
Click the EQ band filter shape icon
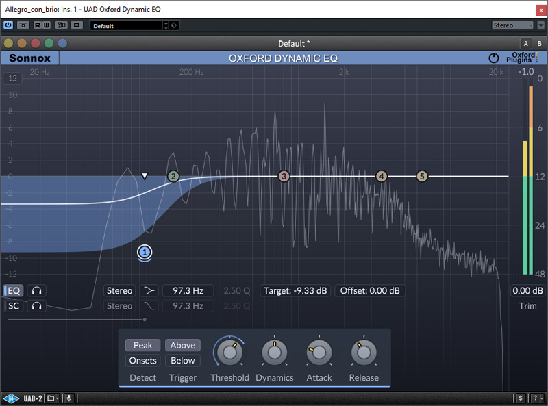[149, 291]
